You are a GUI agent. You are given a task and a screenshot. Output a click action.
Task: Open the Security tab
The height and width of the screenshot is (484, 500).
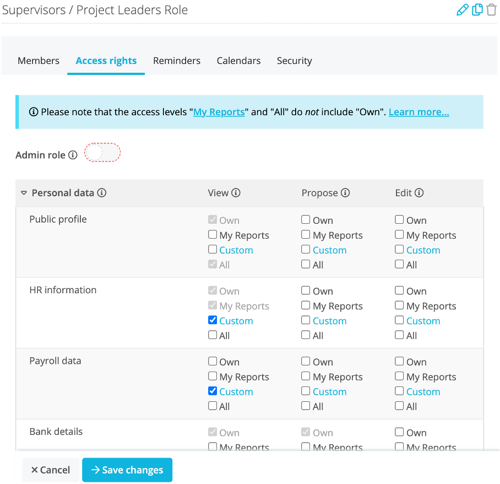pos(294,61)
